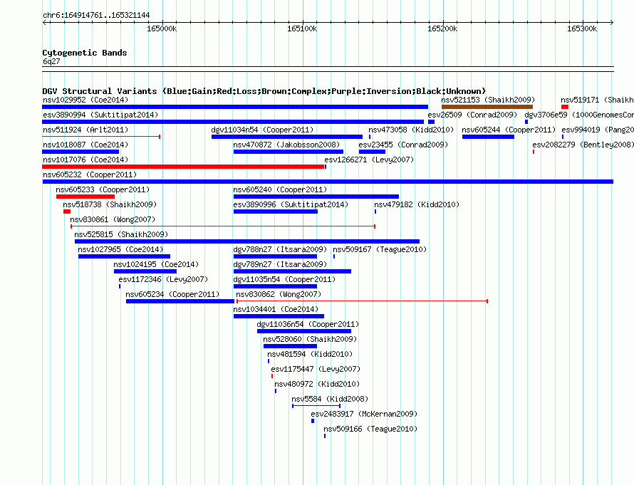Screen dimensions: 634x485
Task: Click the 165100k ruler position label
Action: coord(302,28)
